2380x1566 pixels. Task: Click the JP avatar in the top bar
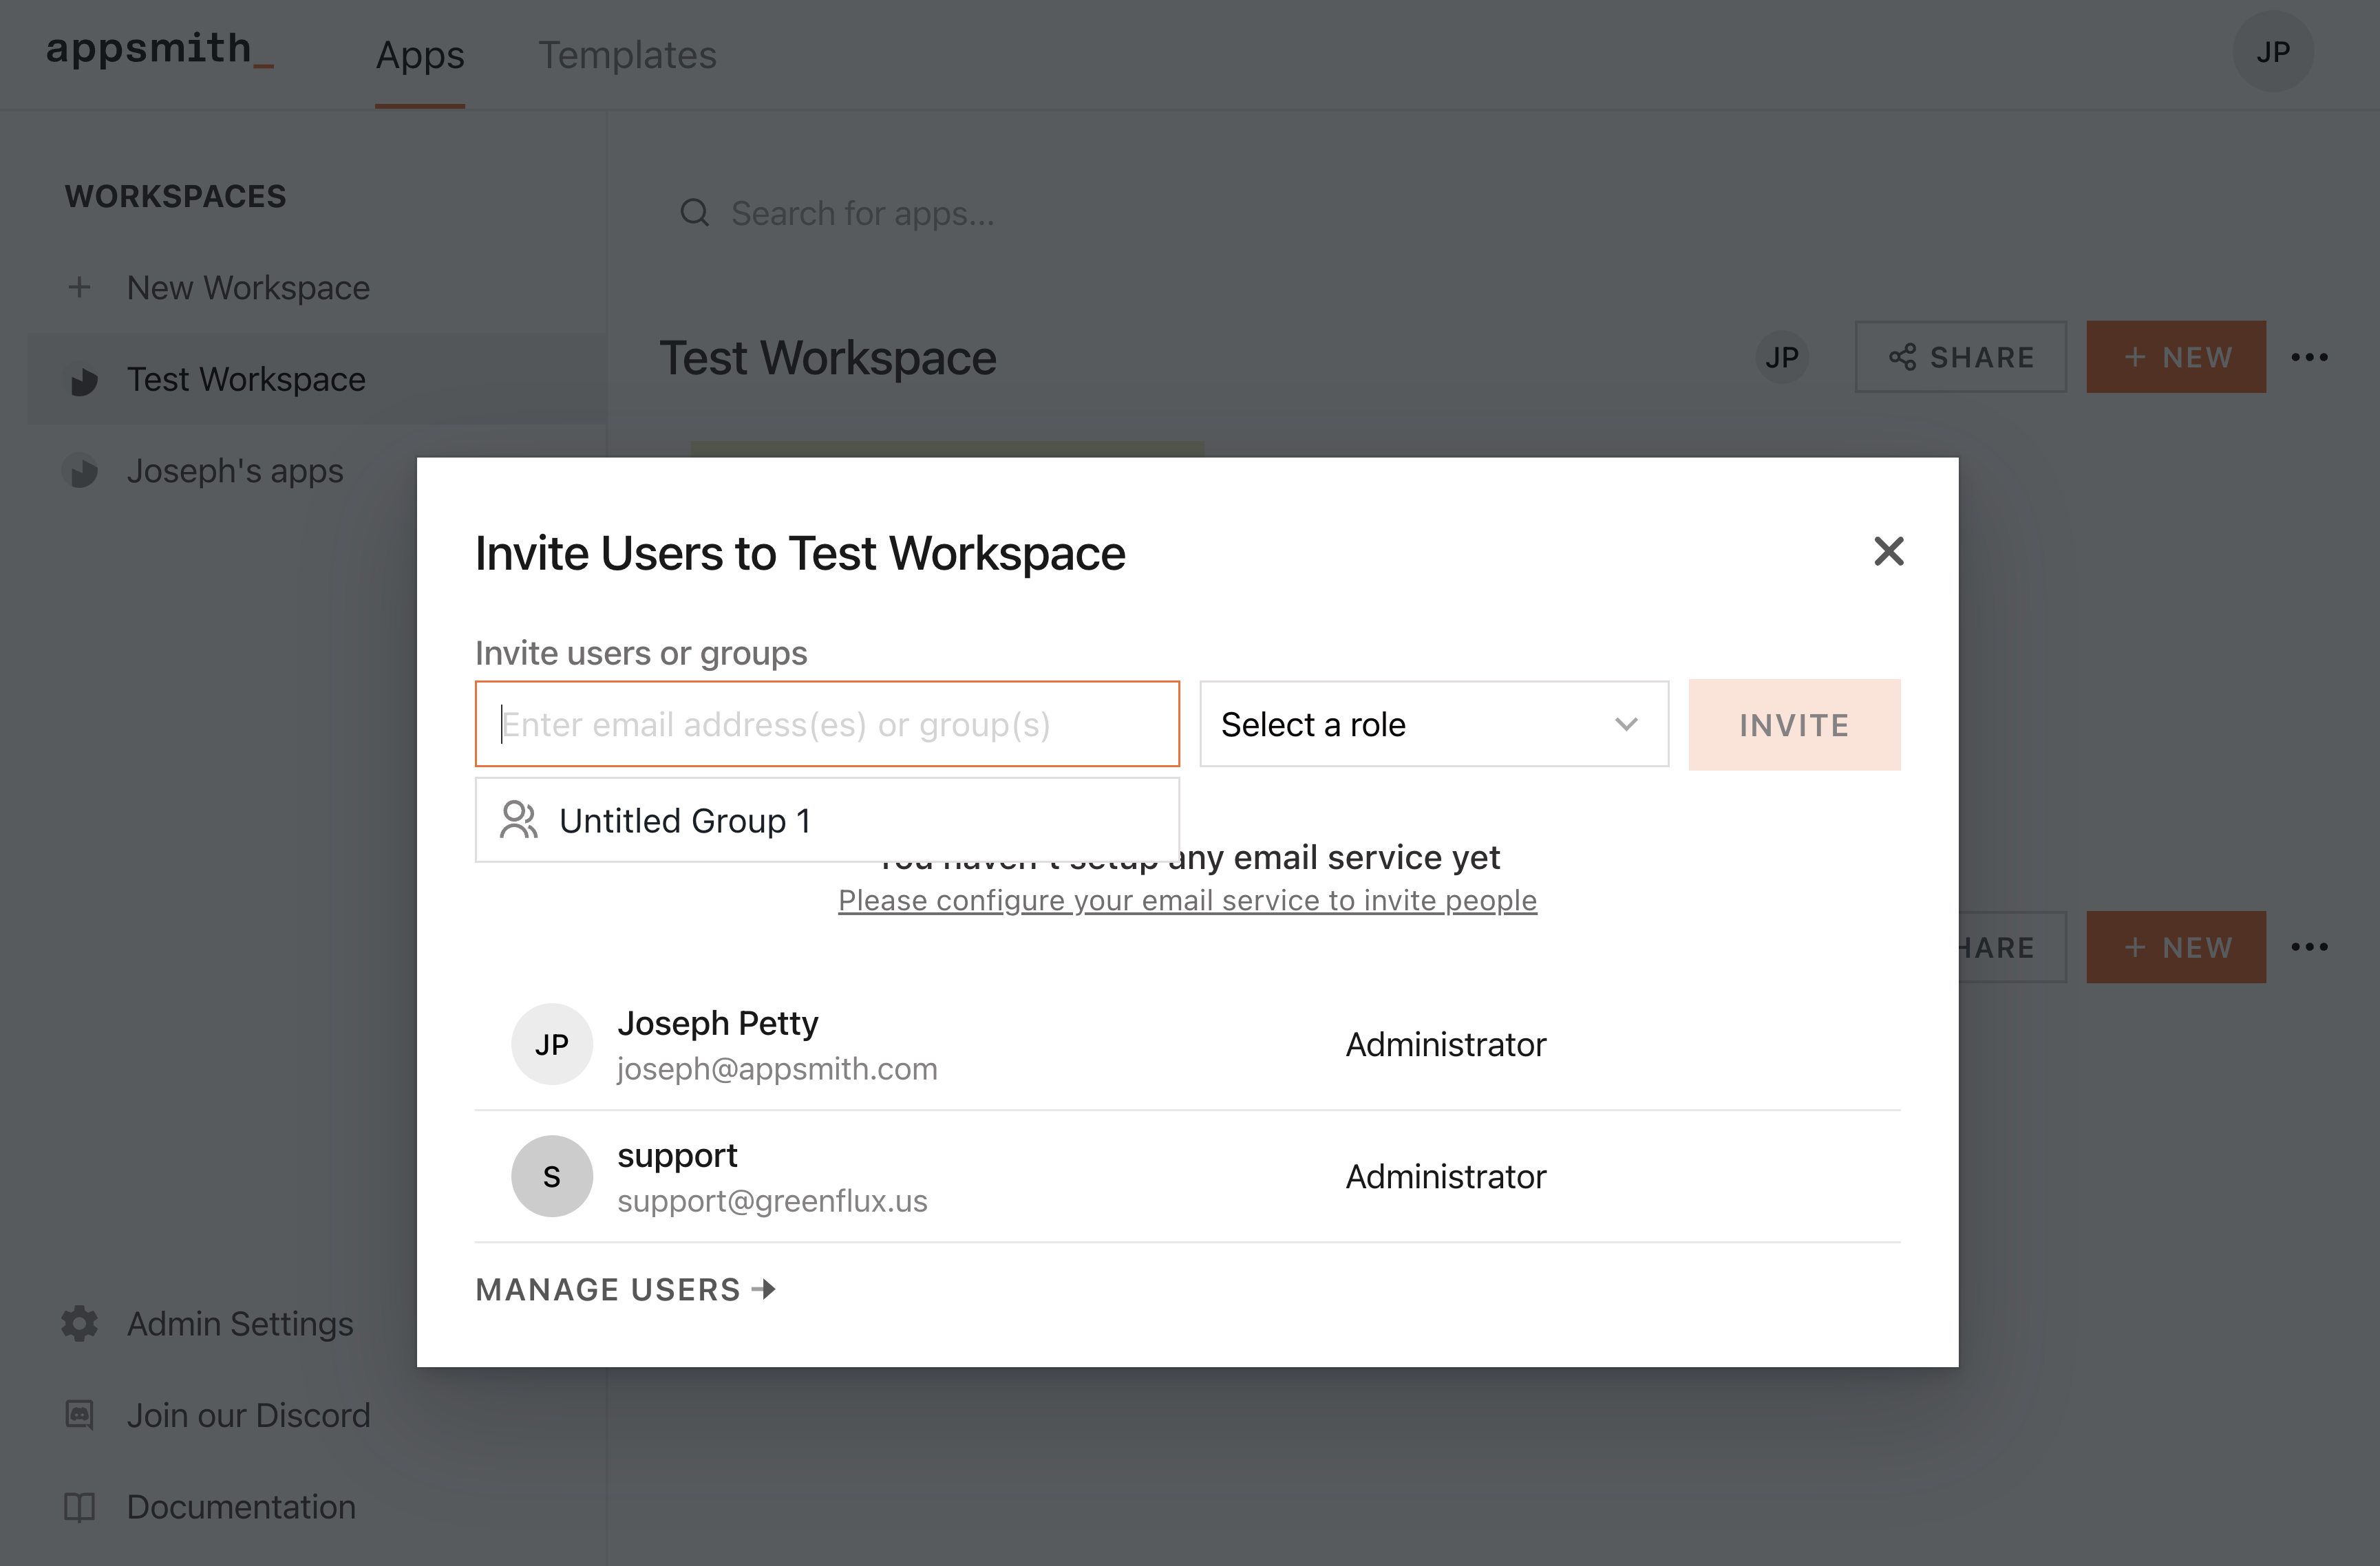(2272, 52)
